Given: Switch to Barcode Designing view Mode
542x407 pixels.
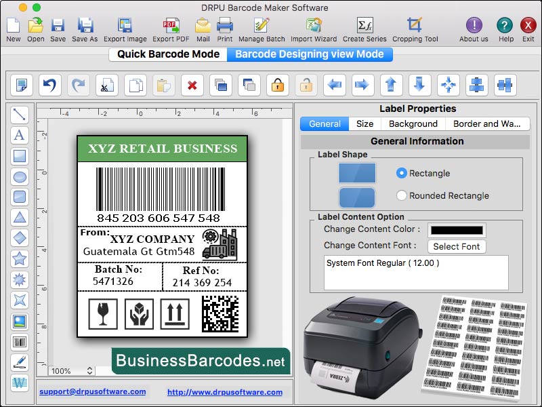Looking at the screenshot, I should point(310,54).
